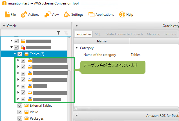
Task: Open the Related converted objects tab
Action: (124, 34)
